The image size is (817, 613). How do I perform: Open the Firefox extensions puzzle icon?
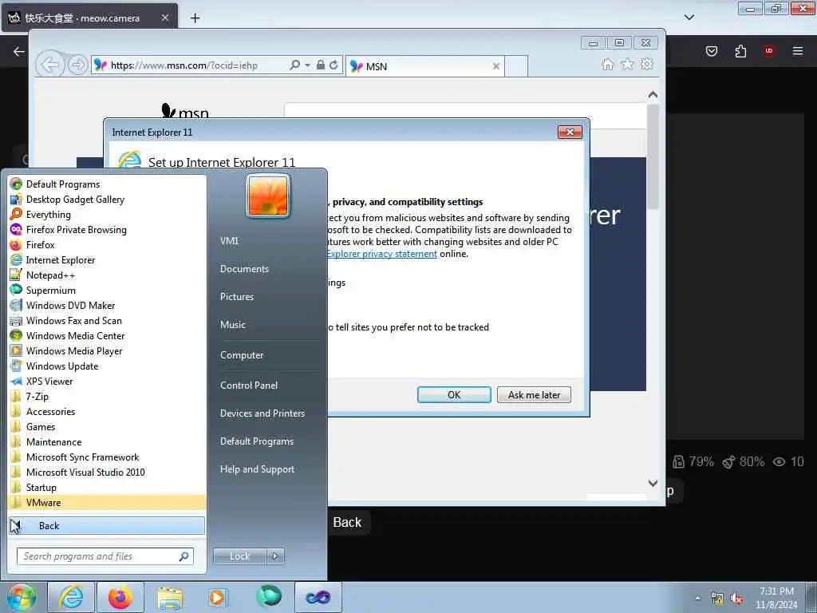[740, 51]
